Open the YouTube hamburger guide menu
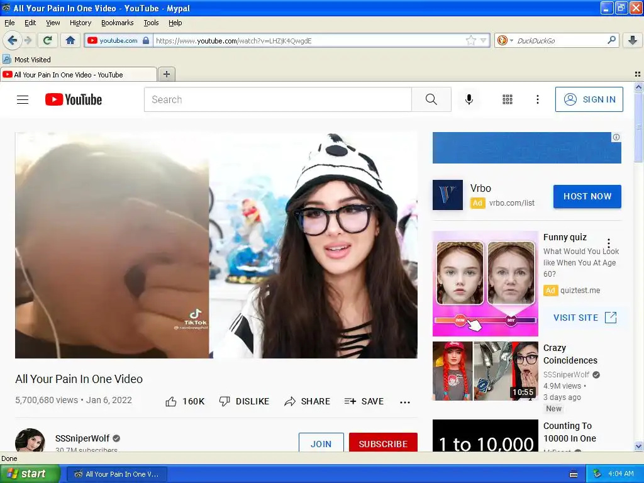Viewport: 644px width, 483px height. tap(23, 99)
